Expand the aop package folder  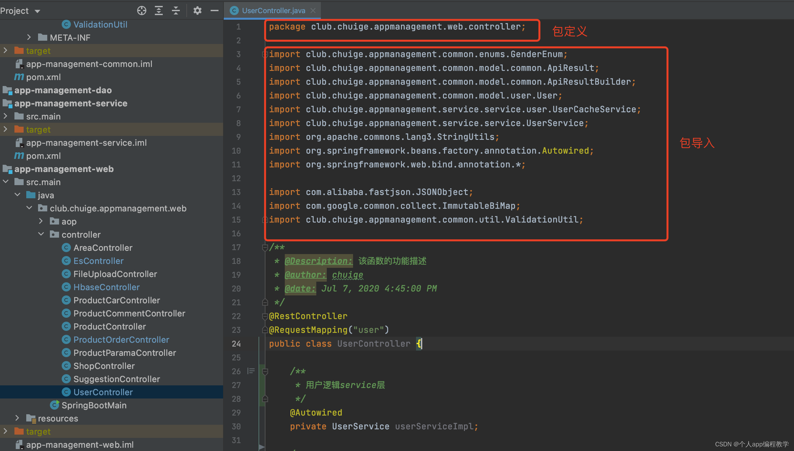click(x=41, y=221)
